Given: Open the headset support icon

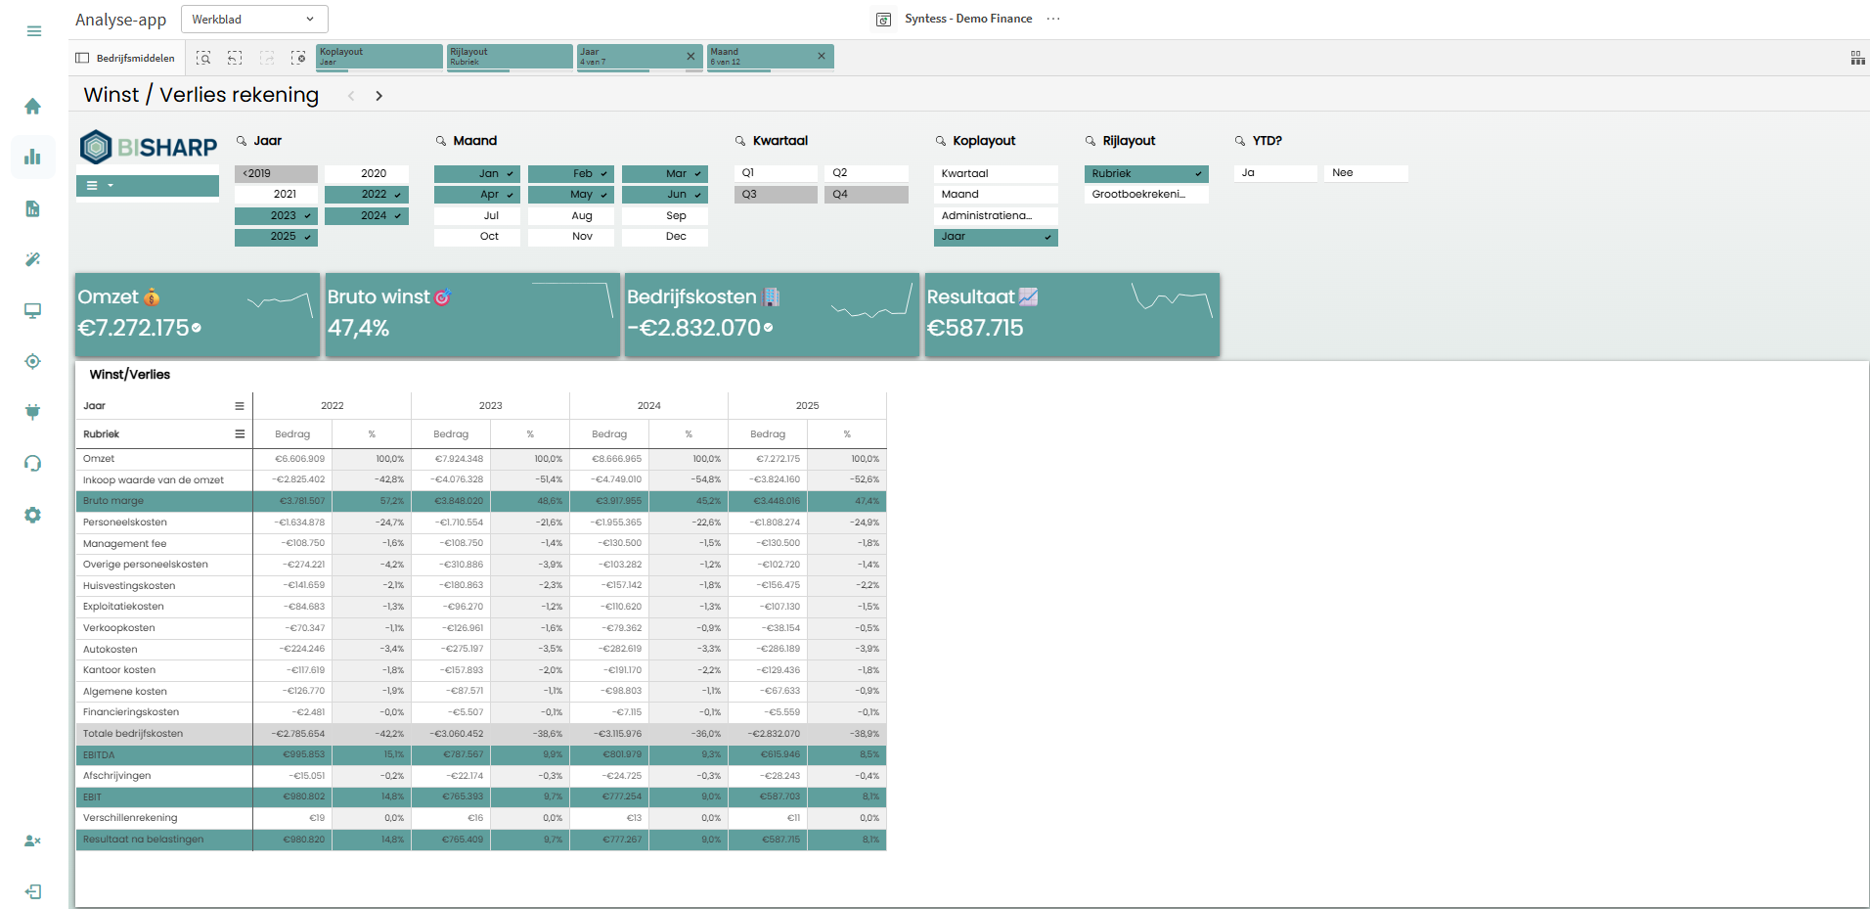Looking at the screenshot, I should (x=32, y=464).
